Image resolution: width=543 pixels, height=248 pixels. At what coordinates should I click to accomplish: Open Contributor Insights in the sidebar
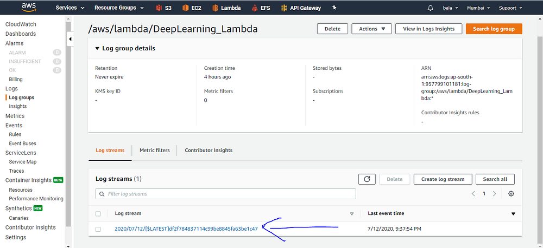(30, 227)
